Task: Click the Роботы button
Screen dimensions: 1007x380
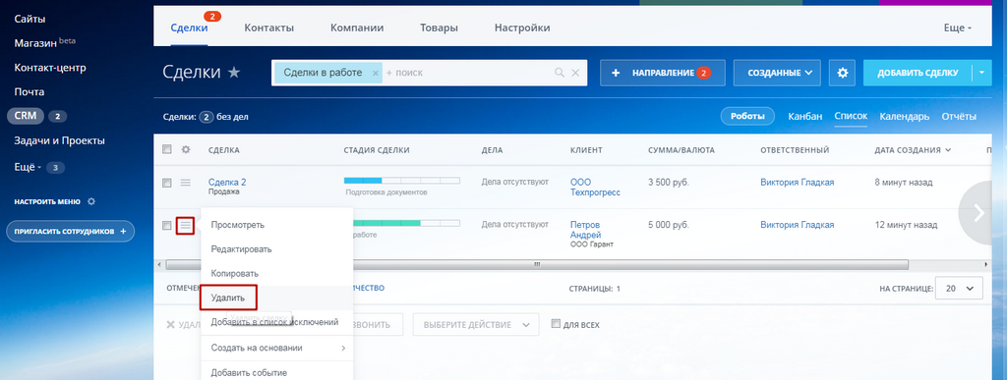Action: [x=747, y=117]
